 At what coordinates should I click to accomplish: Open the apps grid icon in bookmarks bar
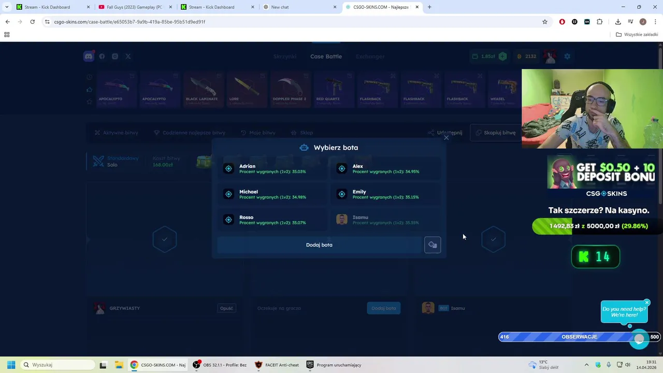pos(7,35)
